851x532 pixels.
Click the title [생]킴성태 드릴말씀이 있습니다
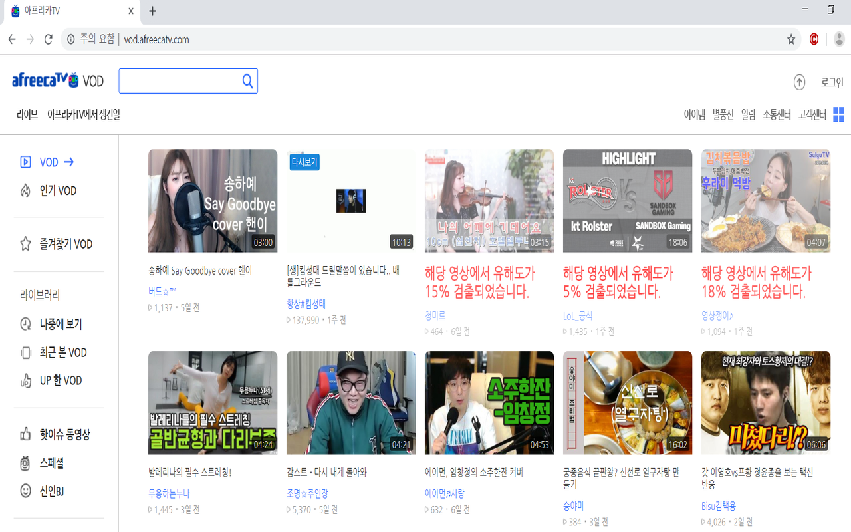pos(343,276)
